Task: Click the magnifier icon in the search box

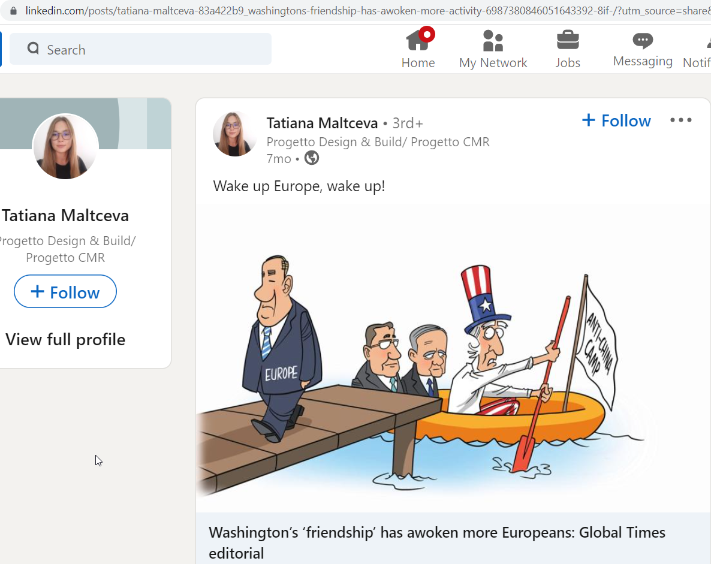Action: click(33, 48)
